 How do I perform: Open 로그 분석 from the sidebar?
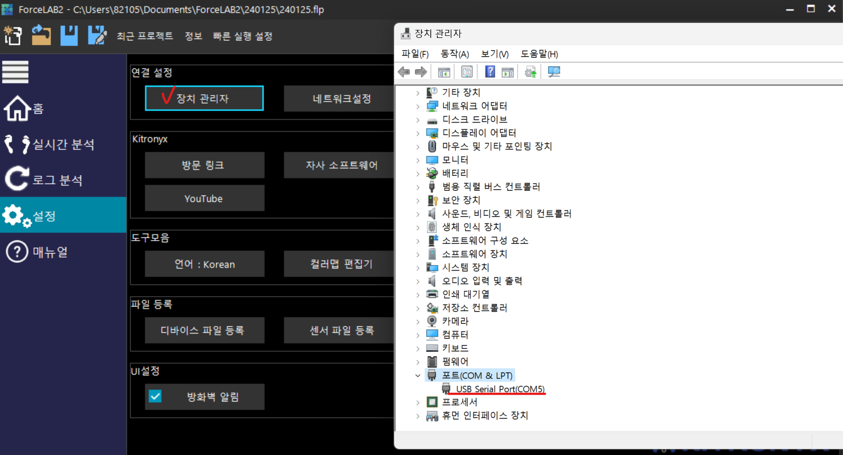click(63, 180)
